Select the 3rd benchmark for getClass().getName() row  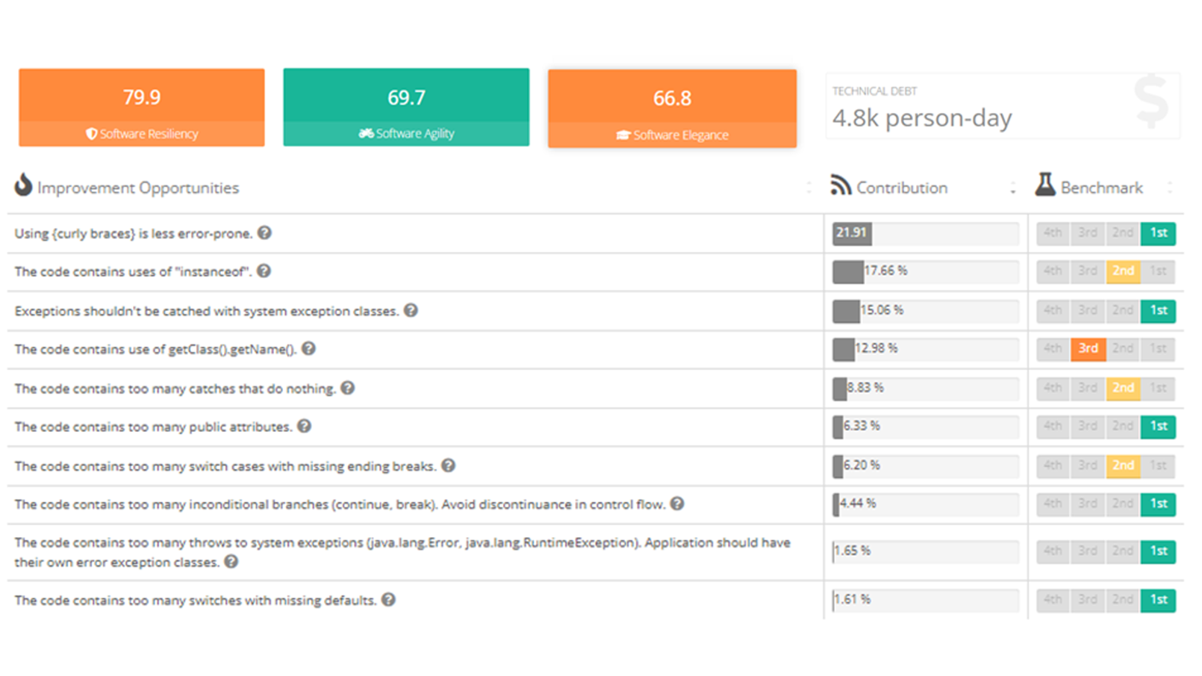pos(1089,348)
